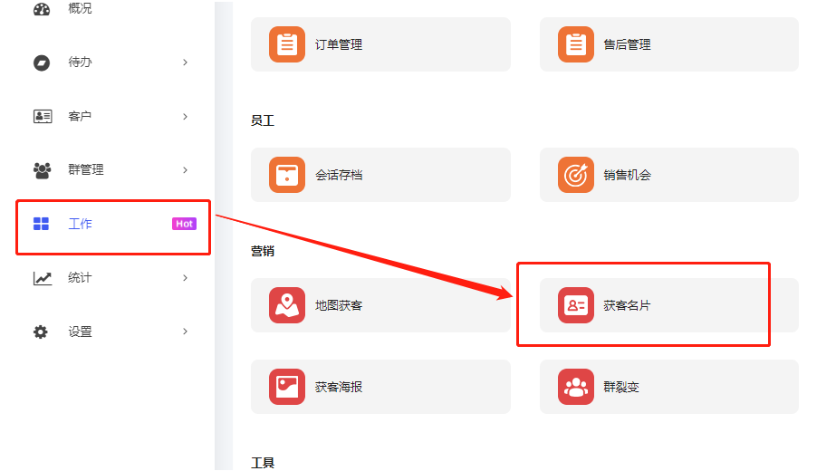Screen dimensions: 836x471
Task: Open the 群裂变 card
Action: click(669, 387)
